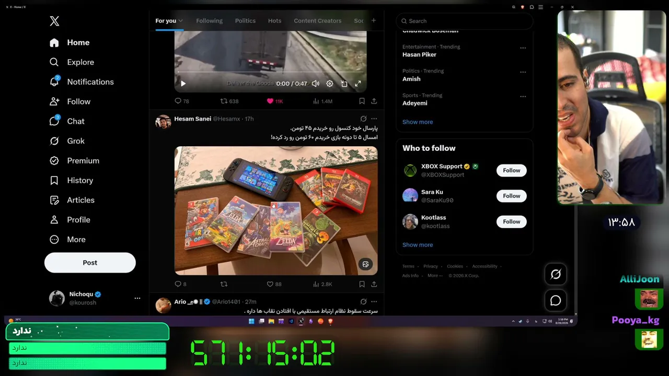Bookmark Hesam Sanei's post
This screenshot has height=376, width=669.
point(362,284)
